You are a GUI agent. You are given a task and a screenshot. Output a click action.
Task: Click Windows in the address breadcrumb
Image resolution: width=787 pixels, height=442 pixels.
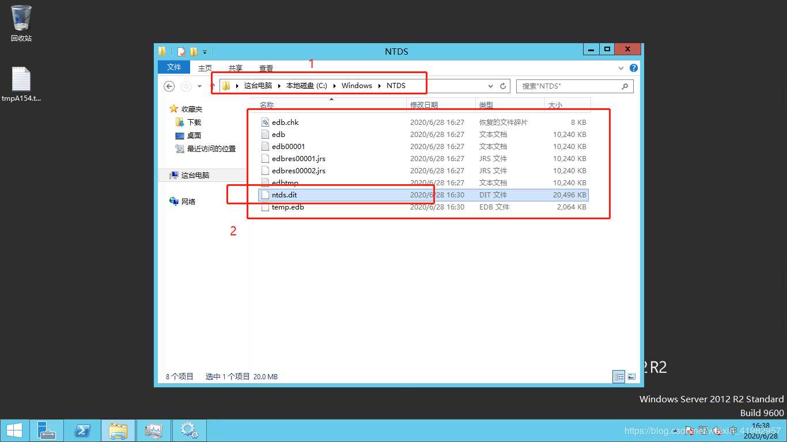point(357,86)
